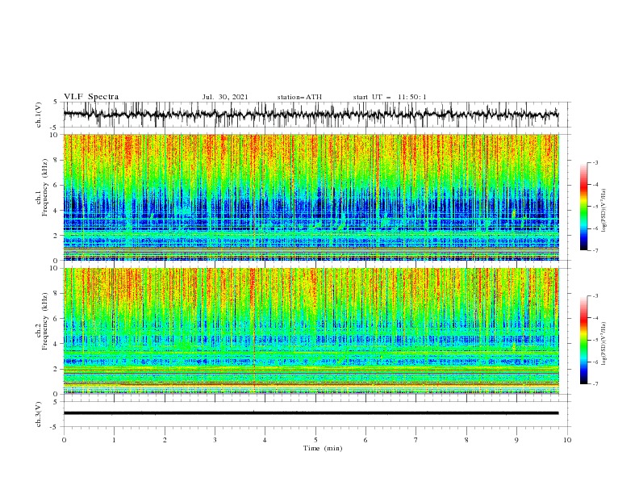
Task: Click the "start UT = 11:50:1" header text
Action: tap(390, 97)
